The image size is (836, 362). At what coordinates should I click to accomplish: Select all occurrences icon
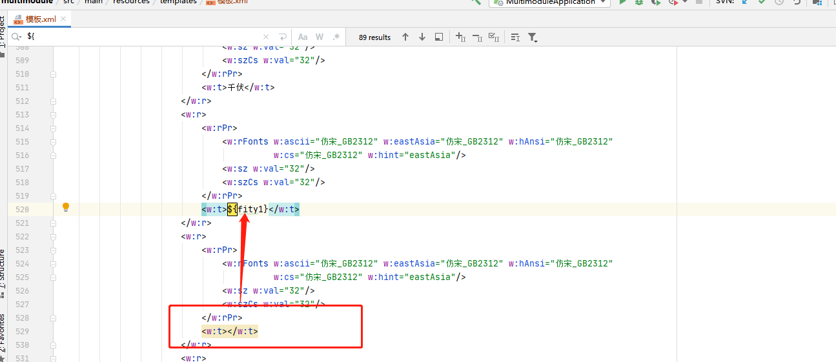[x=494, y=37]
